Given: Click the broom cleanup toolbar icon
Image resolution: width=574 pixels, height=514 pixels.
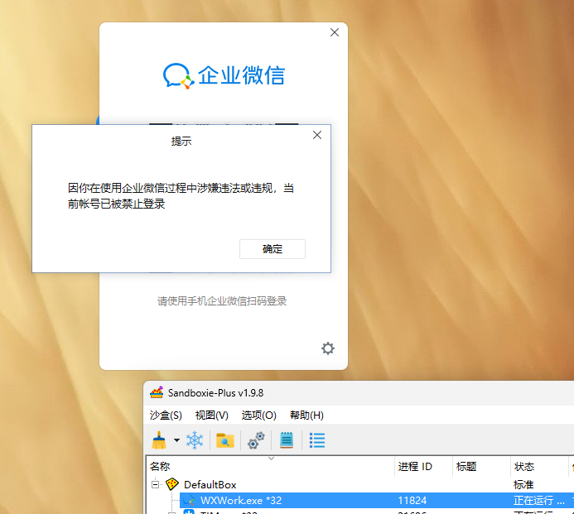Looking at the screenshot, I should (x=159, y=440).
